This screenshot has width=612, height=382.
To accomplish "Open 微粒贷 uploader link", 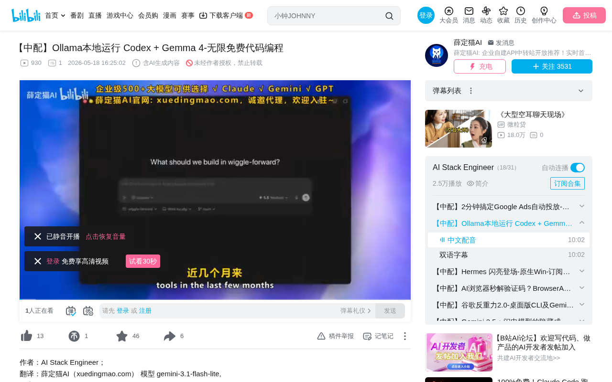I will point(516,125).
